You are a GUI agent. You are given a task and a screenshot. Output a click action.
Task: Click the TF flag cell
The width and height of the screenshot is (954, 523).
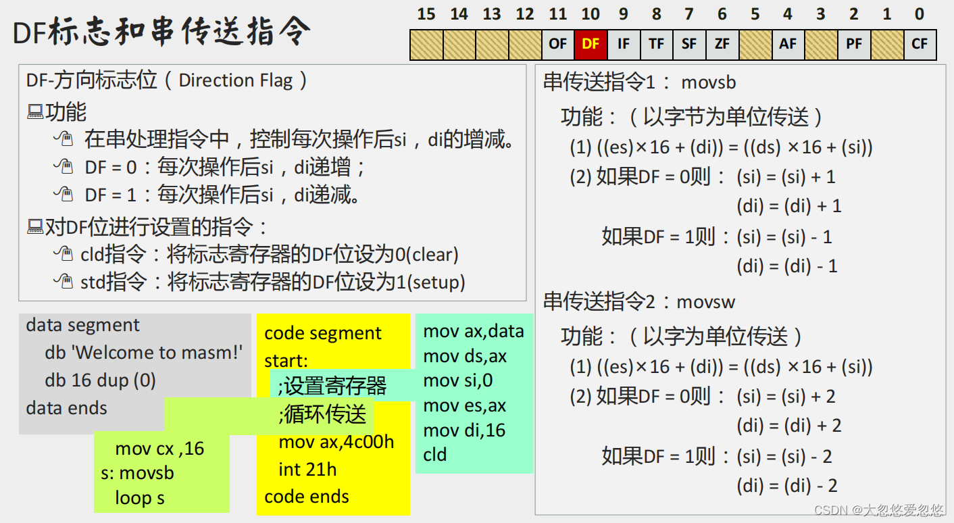coord(656,44)
